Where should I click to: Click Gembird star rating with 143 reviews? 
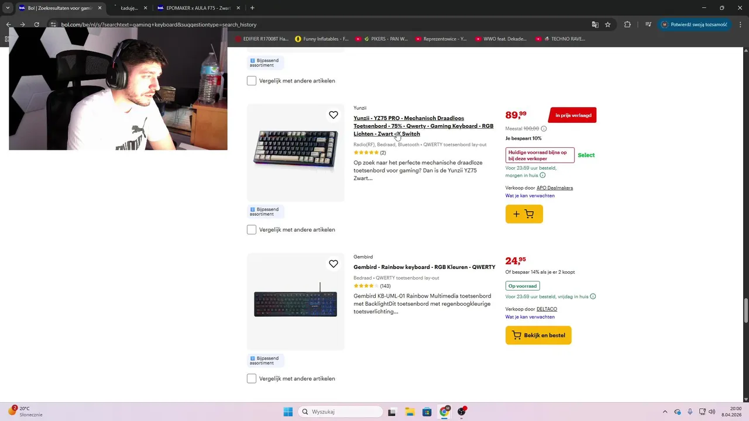click(372, 286)
